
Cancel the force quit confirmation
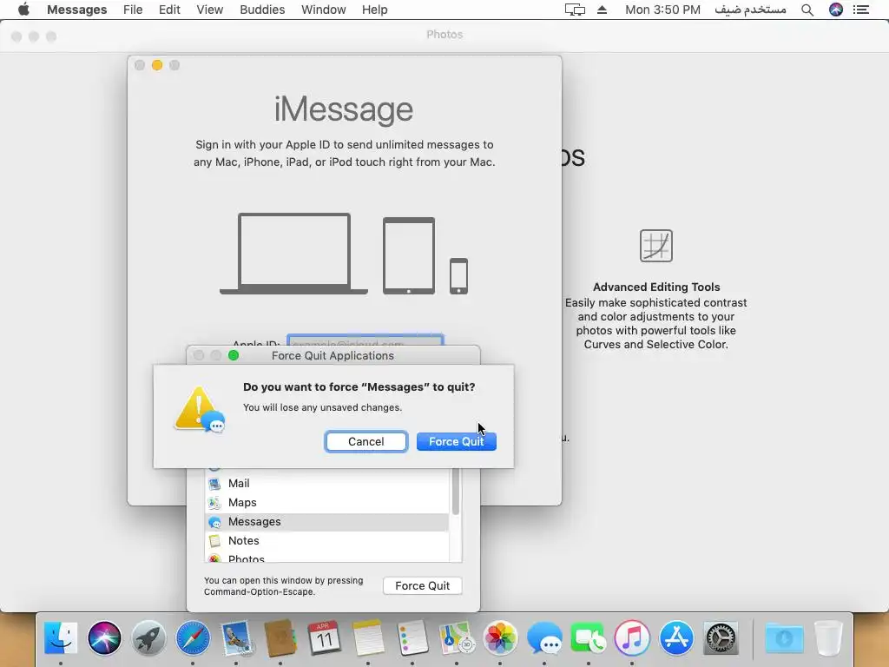pyautogui.click(x=365, y=442)
